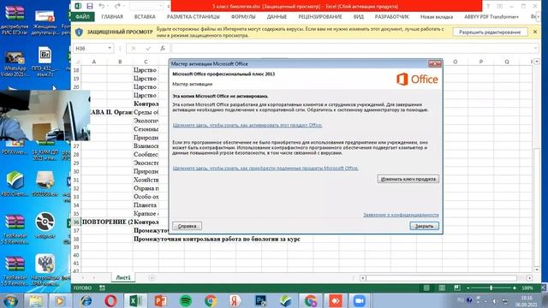Select the column P header
The height and width of the screenshot is (308, 548).
pos(481,62)
